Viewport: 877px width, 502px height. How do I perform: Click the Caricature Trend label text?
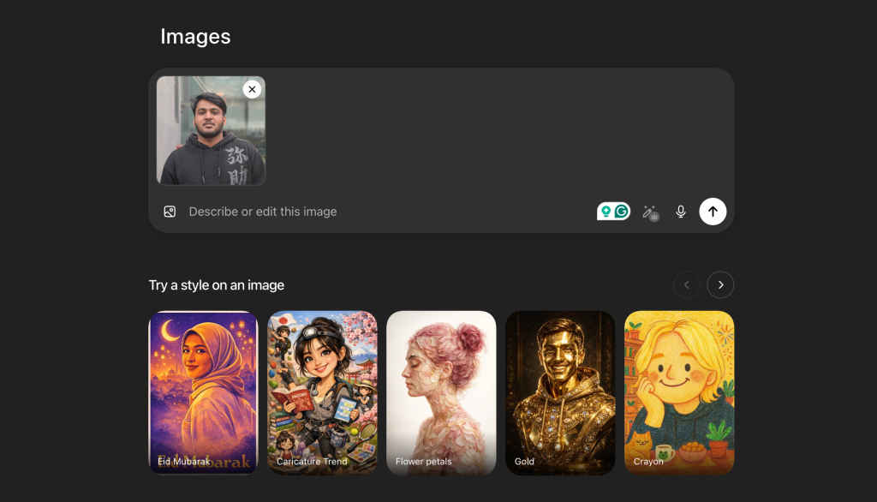coord(312,462)
